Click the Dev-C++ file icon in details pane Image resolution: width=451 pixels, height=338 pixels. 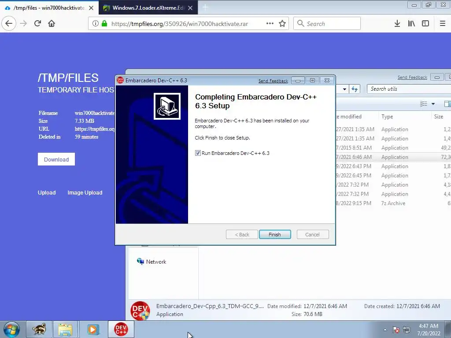140,311
